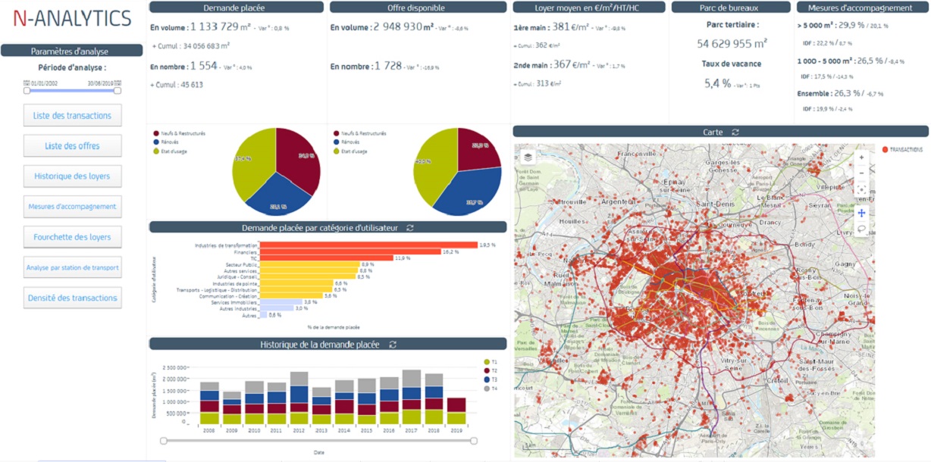Viewport: 931px width, 462px height.
Task: Click the Cumul : 34 056 683 m² text
Action: tap(194, 45)
